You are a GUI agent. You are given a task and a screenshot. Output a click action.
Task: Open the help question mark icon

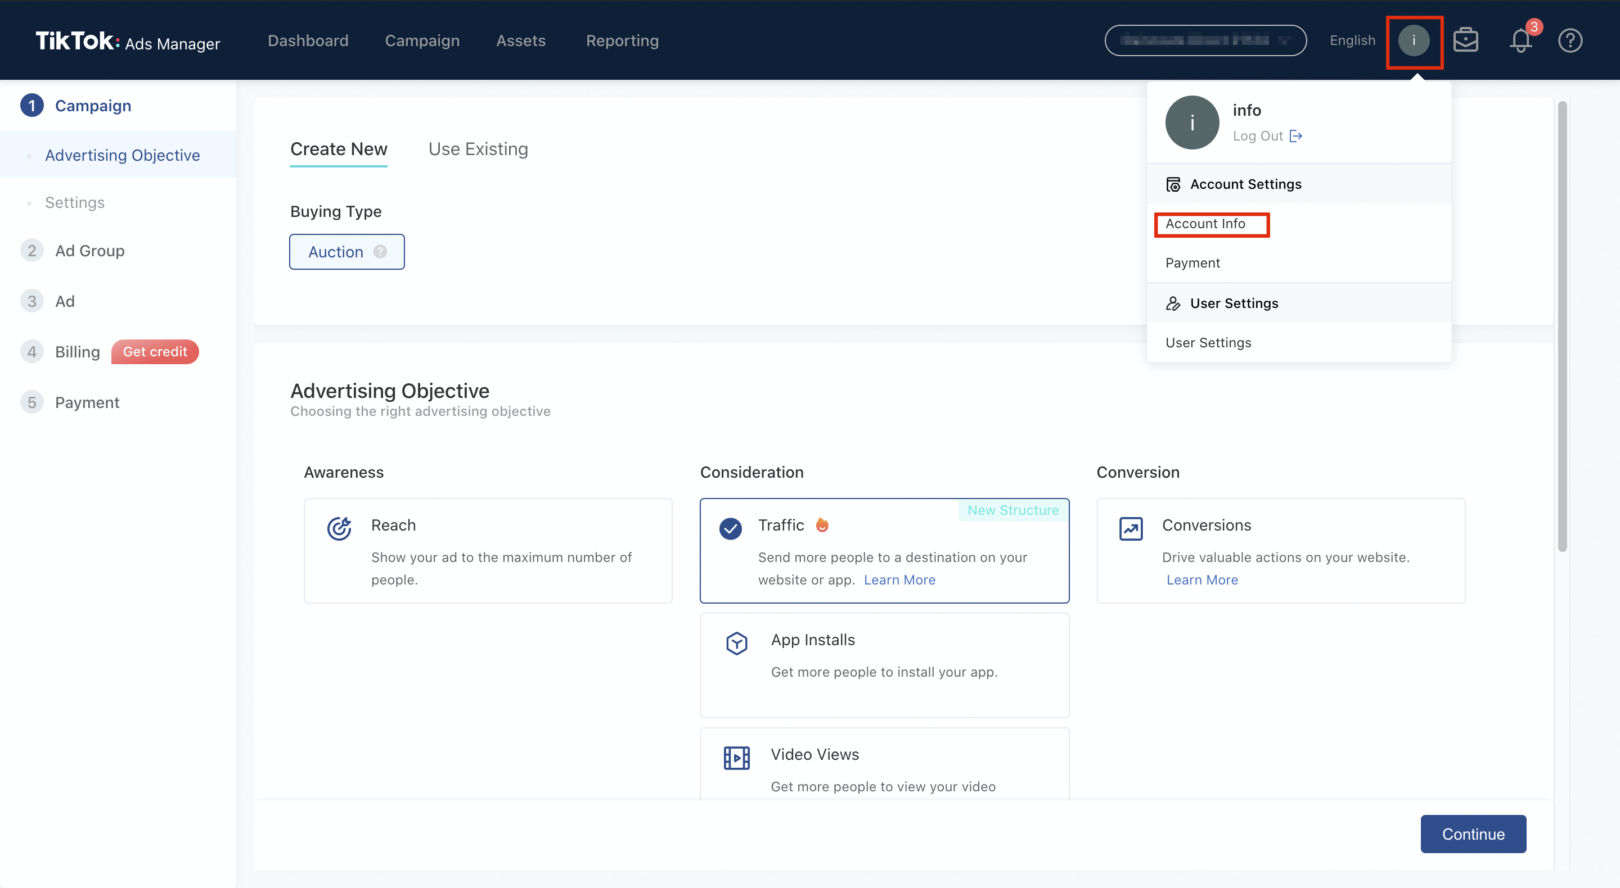click(x=1570, y=41)
